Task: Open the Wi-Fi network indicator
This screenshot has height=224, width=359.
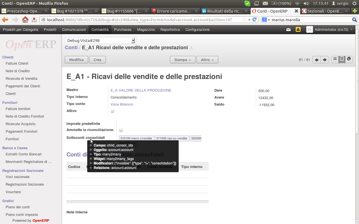Action: click(298, 3)
